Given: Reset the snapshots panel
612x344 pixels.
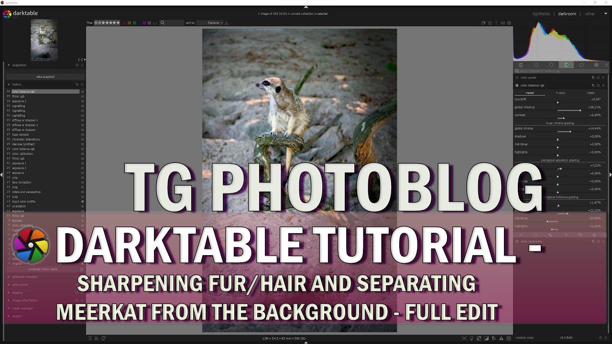Looking at the screenshot, I should (77, 65).
